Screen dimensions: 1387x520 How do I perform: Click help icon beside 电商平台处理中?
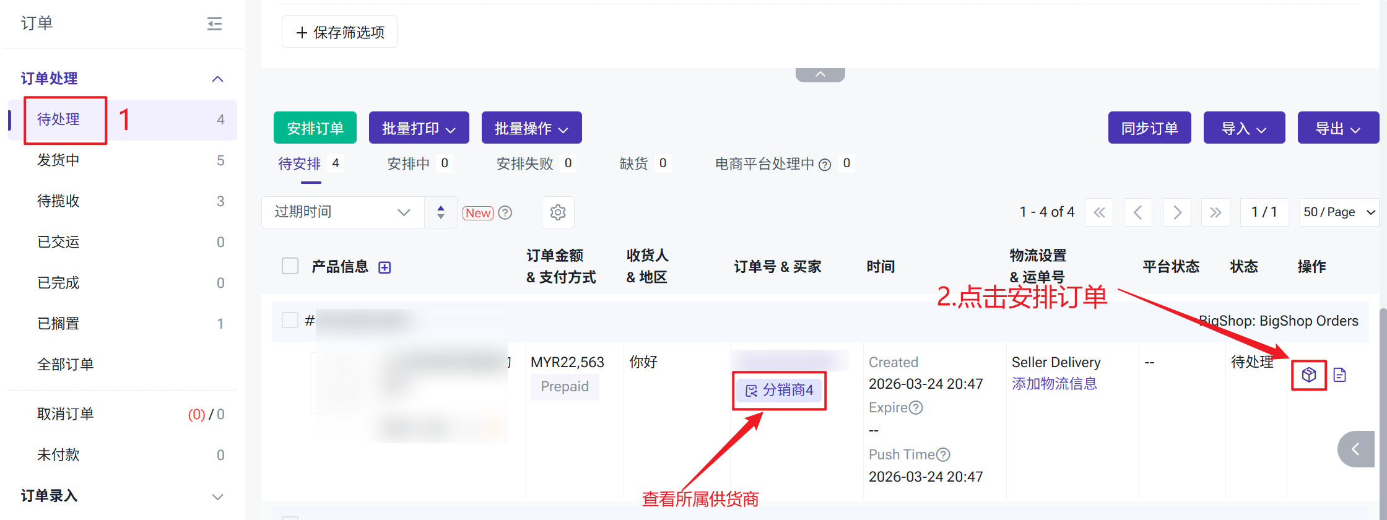pyautogui.click(x=825, y=164)
